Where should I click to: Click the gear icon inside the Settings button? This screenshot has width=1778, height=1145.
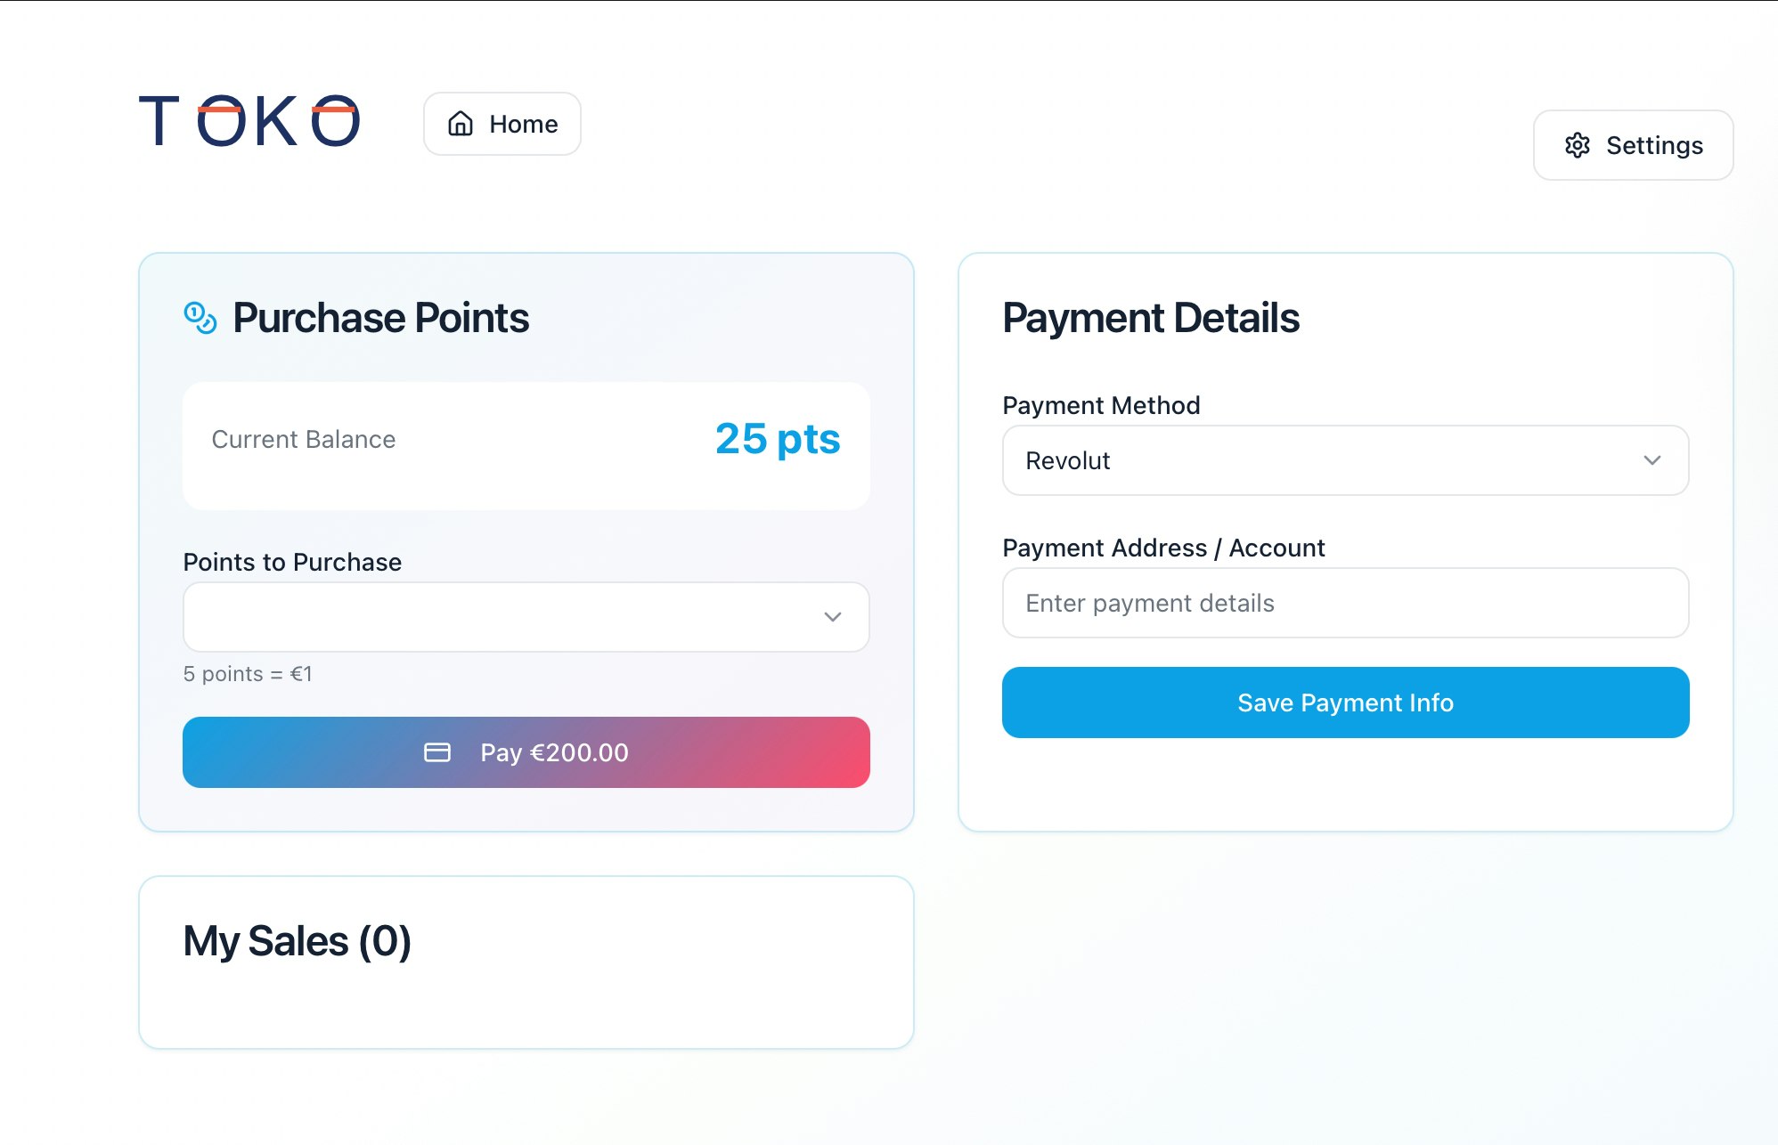[x=1578, y=145]
